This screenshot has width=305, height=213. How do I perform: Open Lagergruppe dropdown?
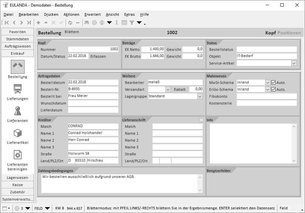[x=200, y=96]
